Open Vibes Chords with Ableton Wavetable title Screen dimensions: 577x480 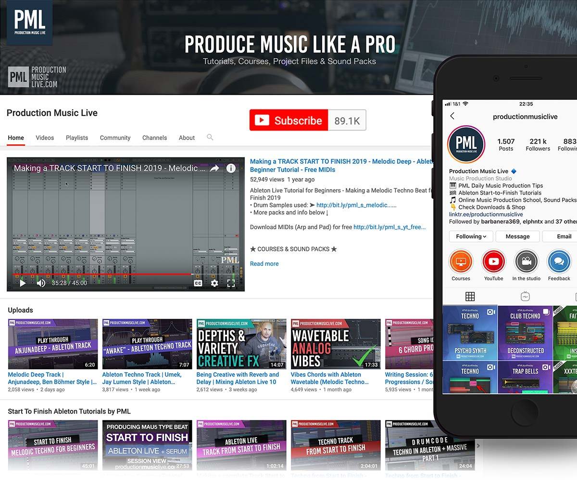pyautogui.click(x=330, y=378)
